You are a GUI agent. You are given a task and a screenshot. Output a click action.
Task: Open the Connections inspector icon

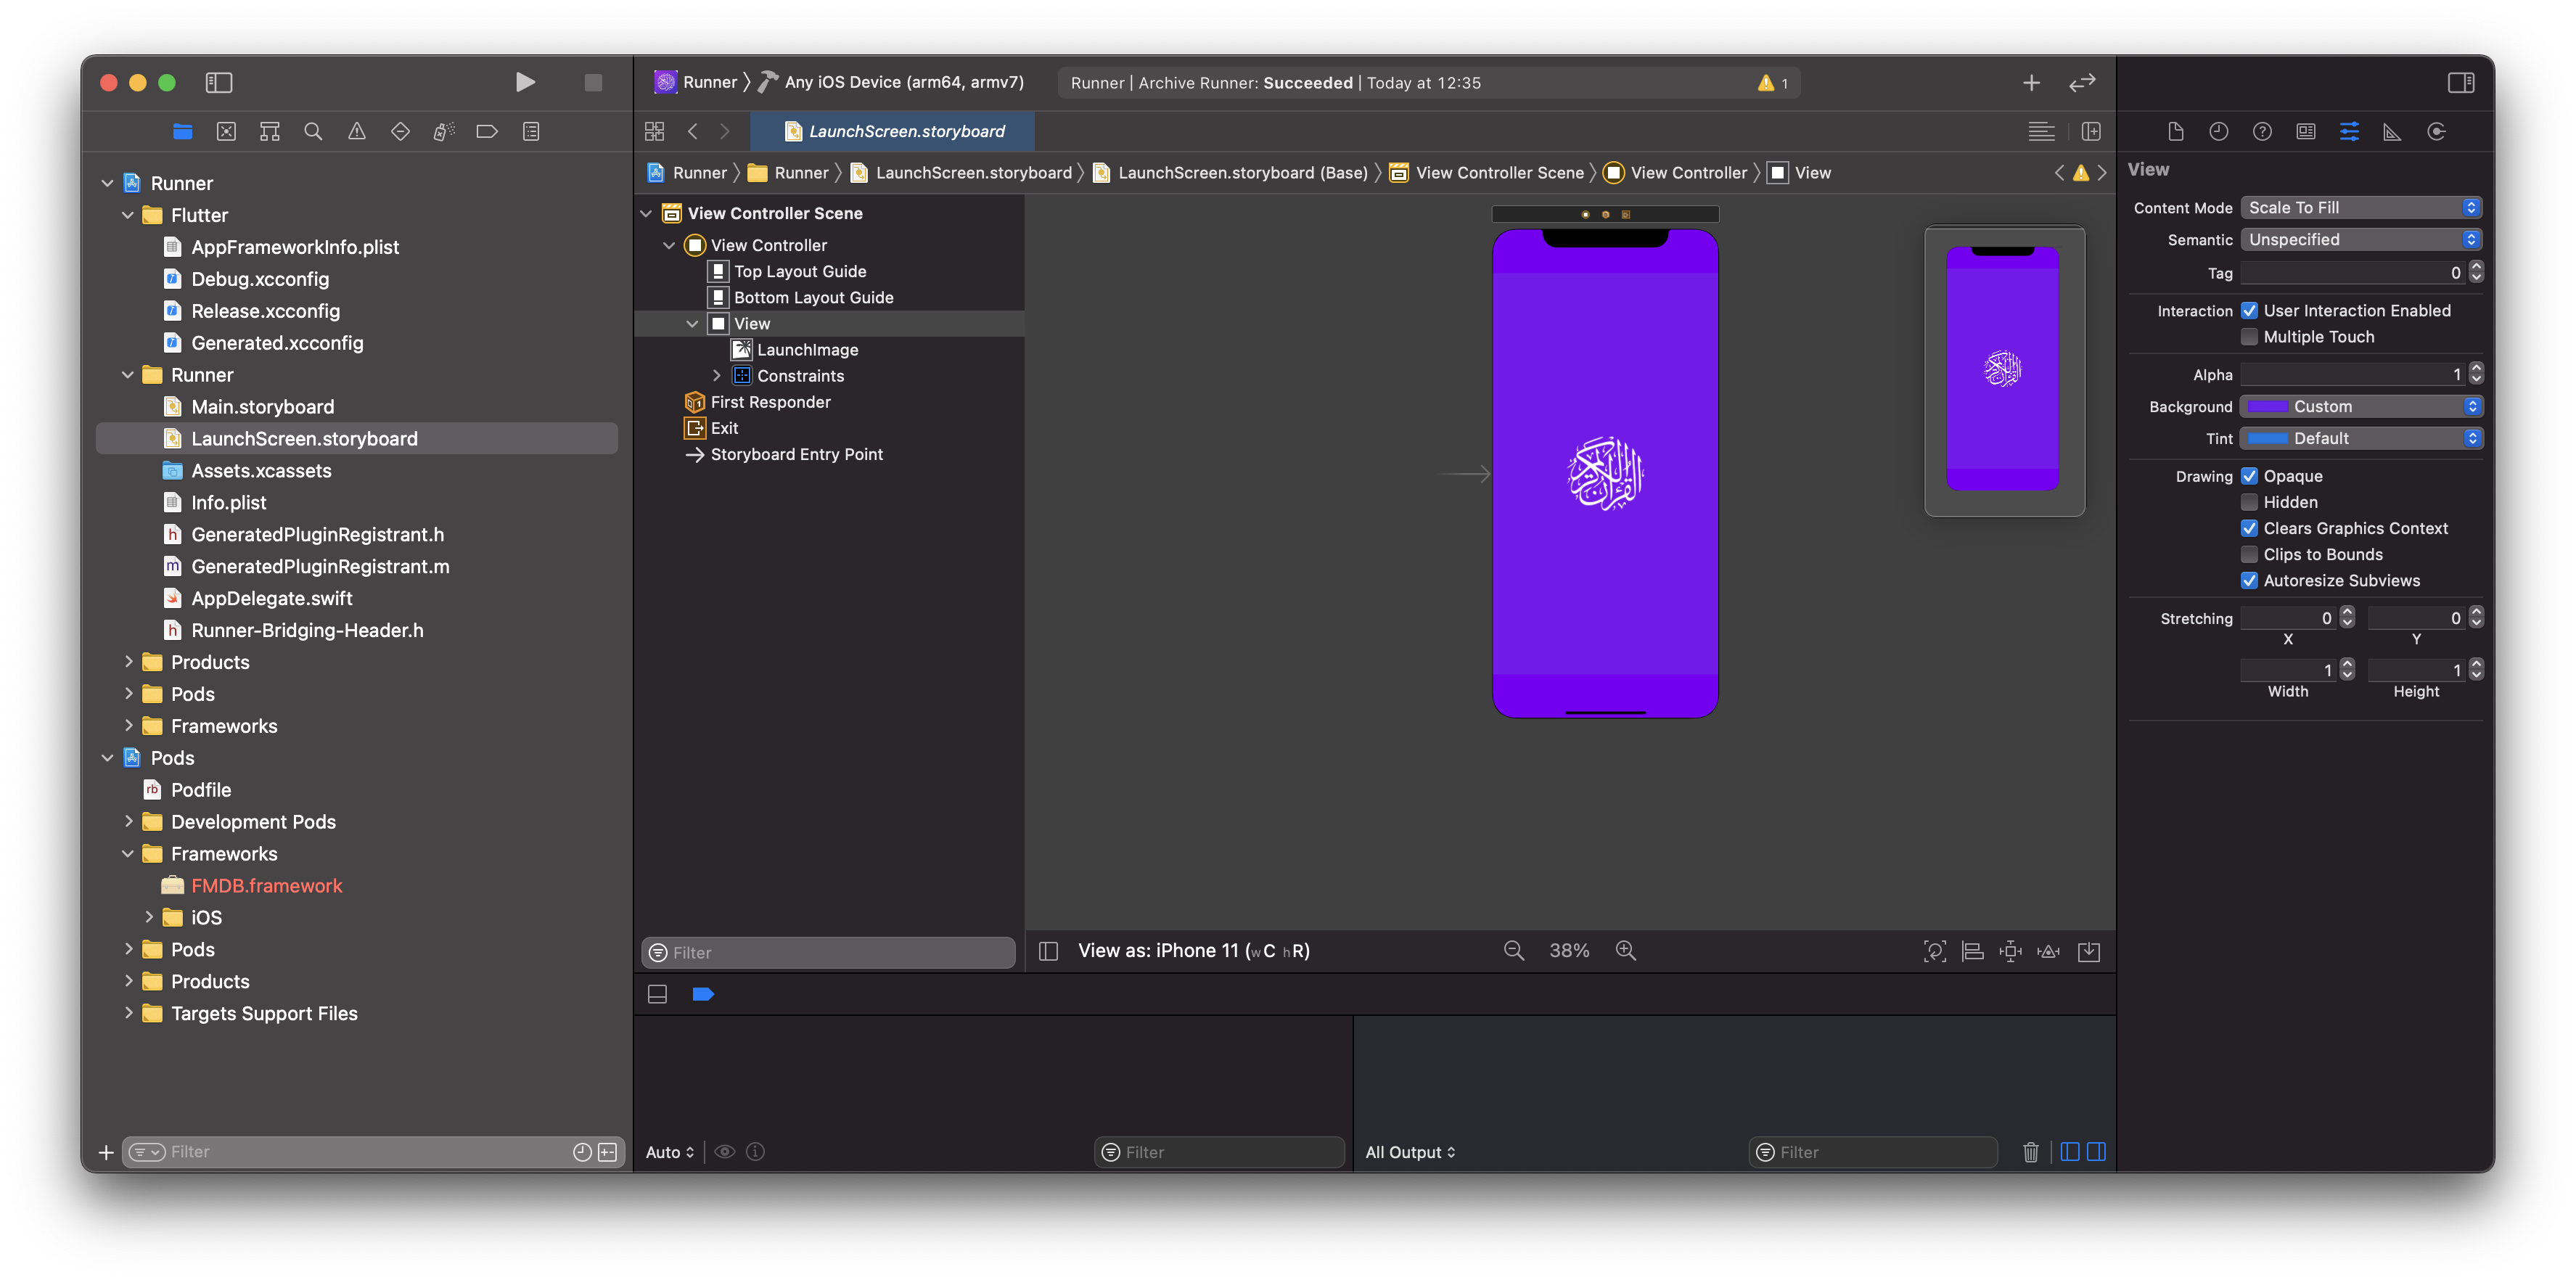(2436, 131)
